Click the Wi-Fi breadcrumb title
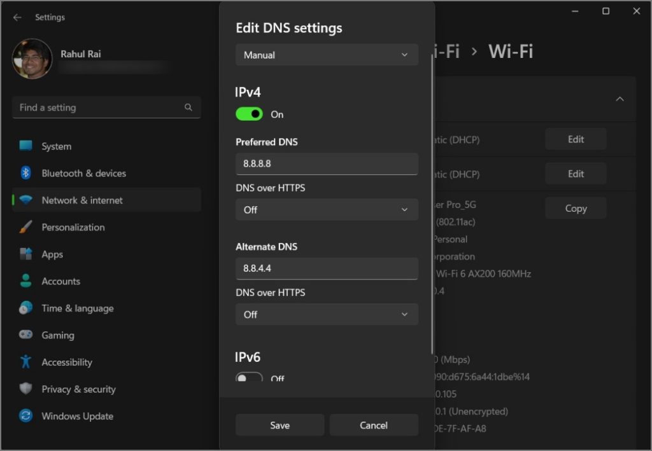This screenshot has height=451, width=652. [x=511, y=52]
